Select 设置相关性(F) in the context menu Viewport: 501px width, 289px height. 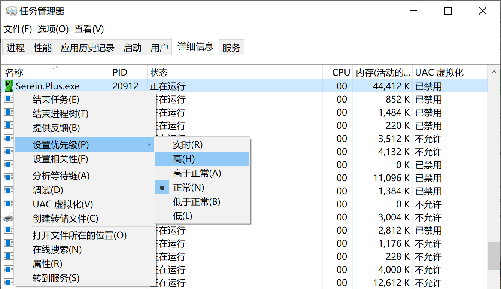click(85, 159)
